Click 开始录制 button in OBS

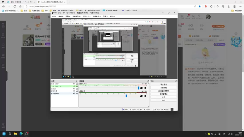[163, 88]
